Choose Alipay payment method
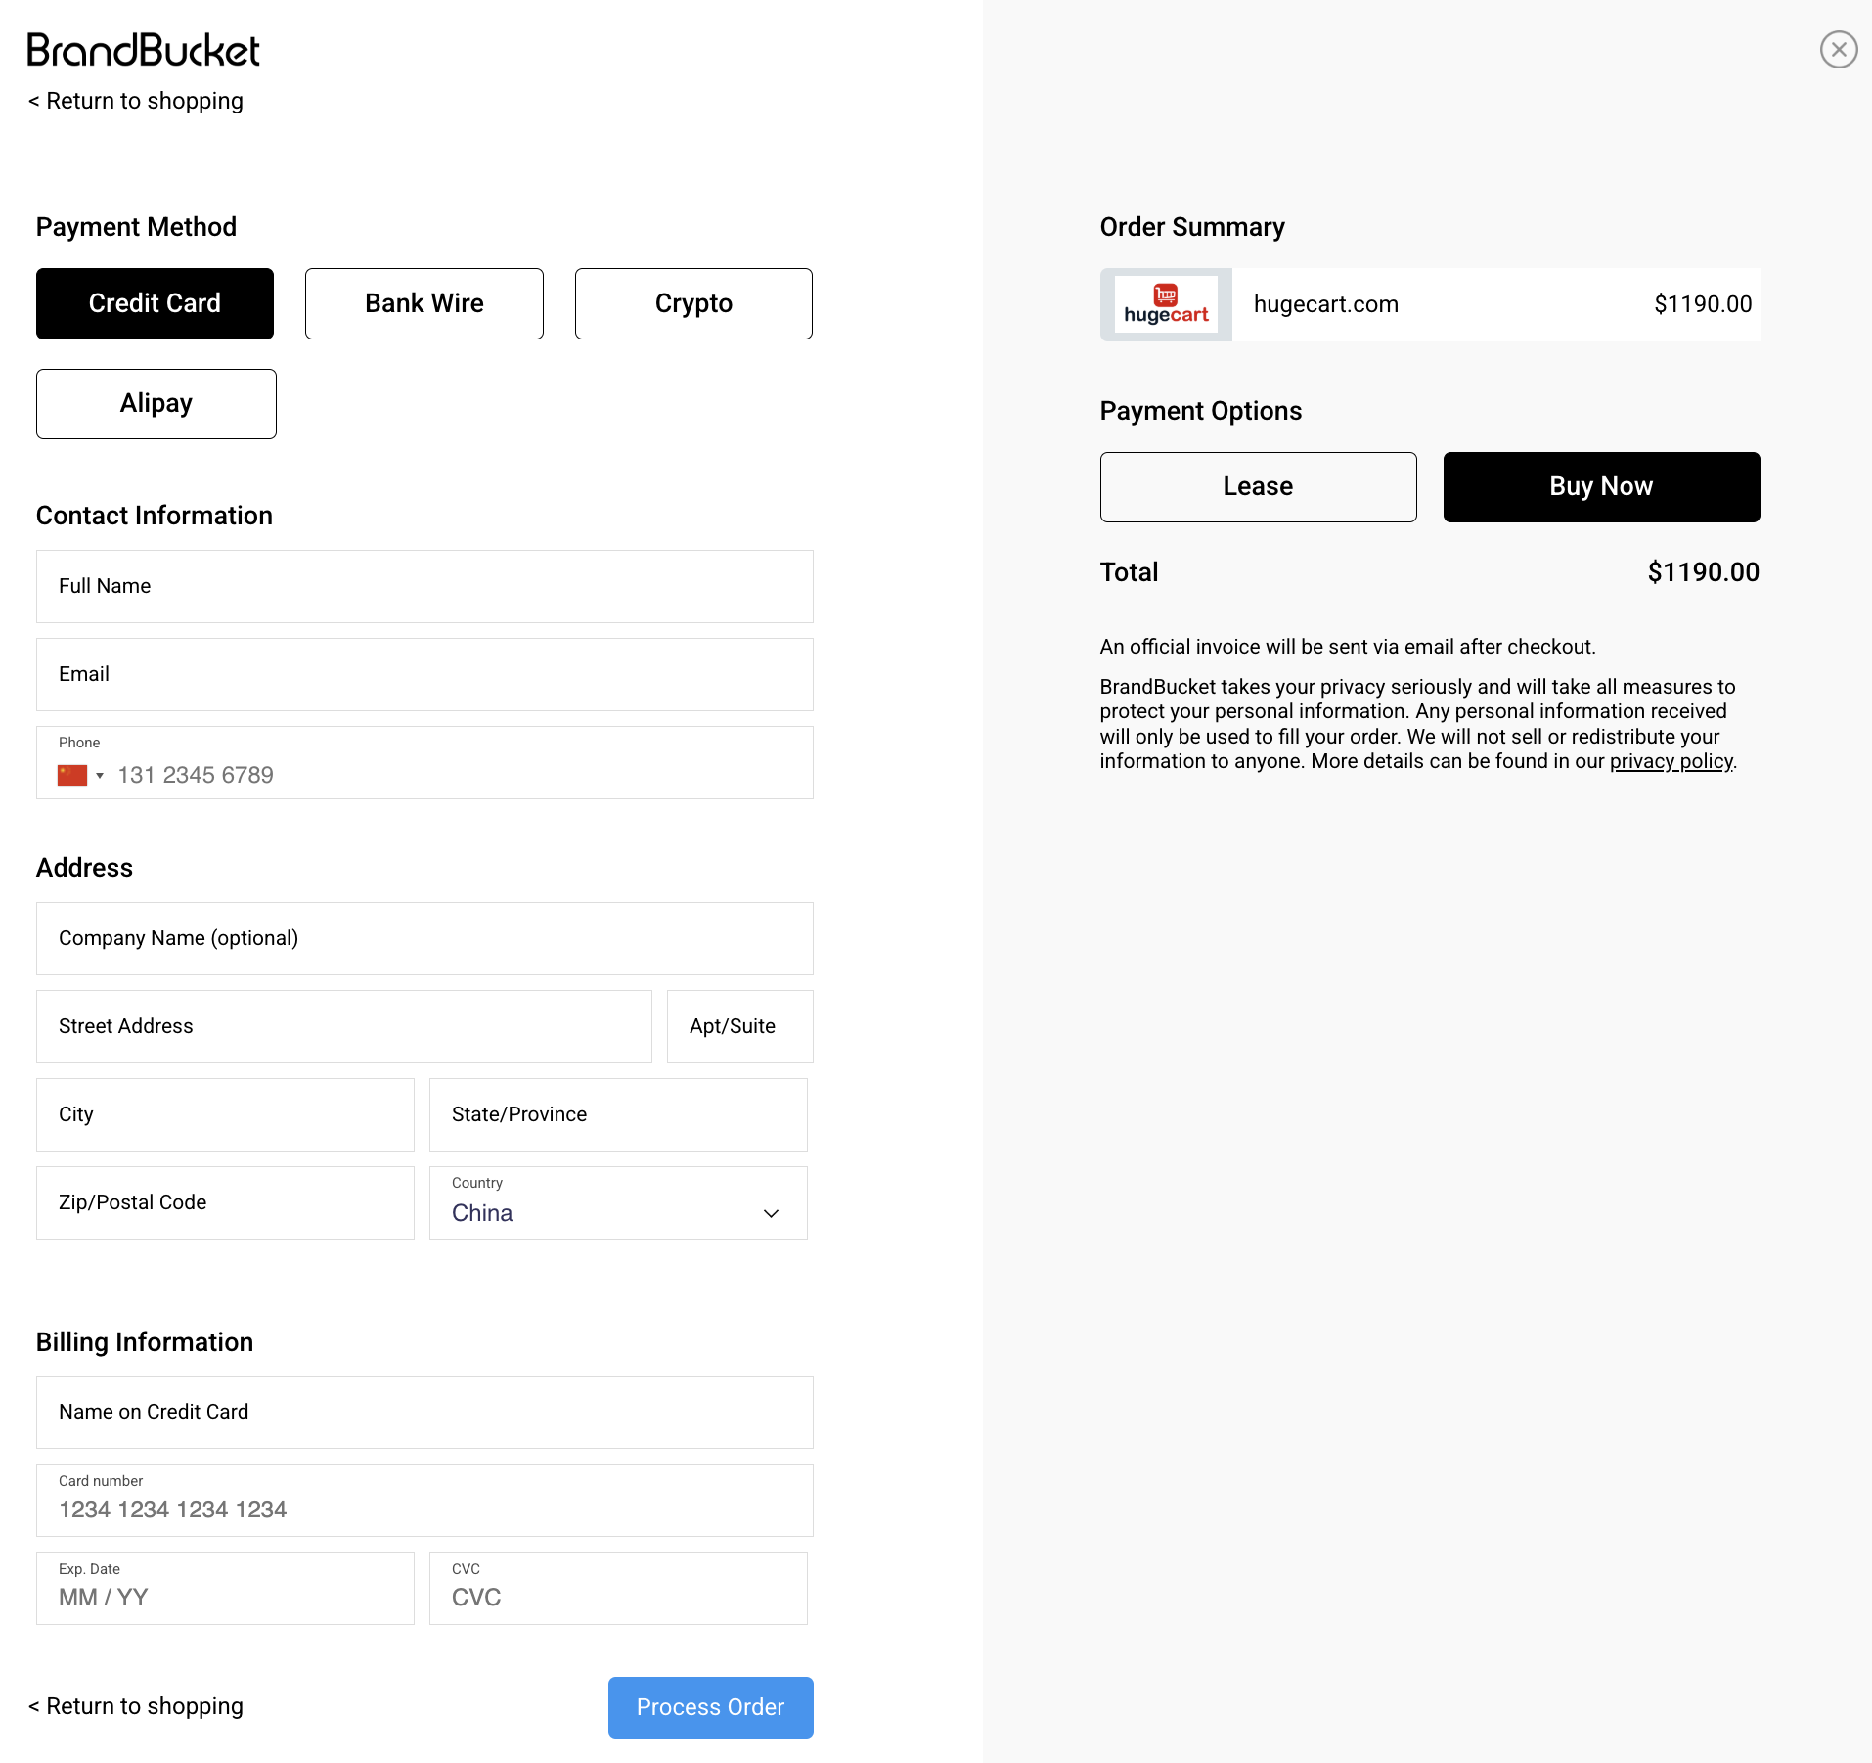This screenshot has width=1872, height=1763. pyautogui.click(x=156, y=404)
